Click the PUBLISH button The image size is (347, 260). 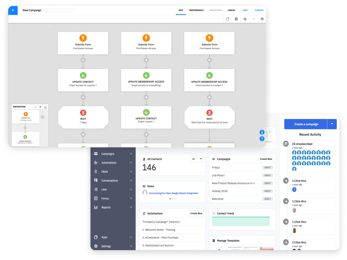(259, 10)
